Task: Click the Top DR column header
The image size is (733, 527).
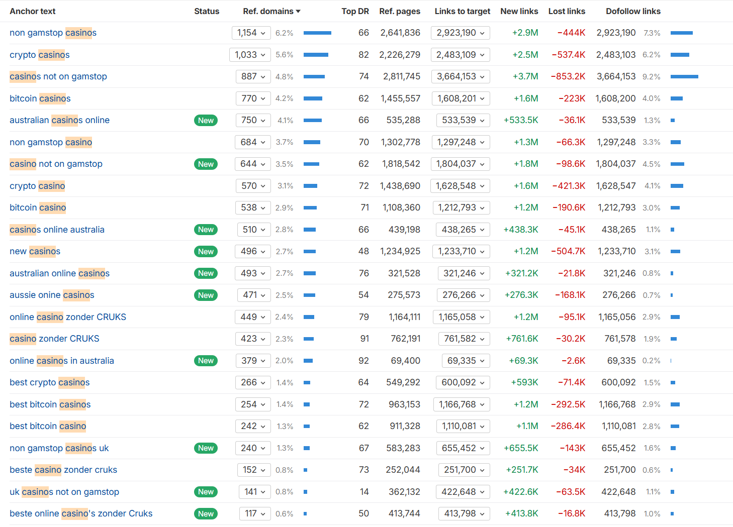Action: pos(355,11)
